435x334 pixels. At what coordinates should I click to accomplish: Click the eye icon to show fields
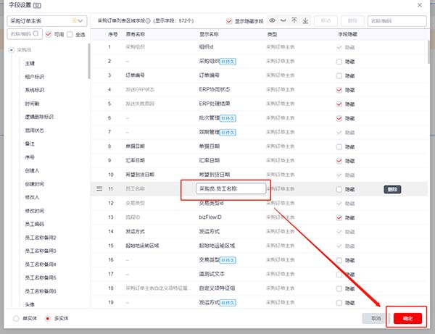272,21
